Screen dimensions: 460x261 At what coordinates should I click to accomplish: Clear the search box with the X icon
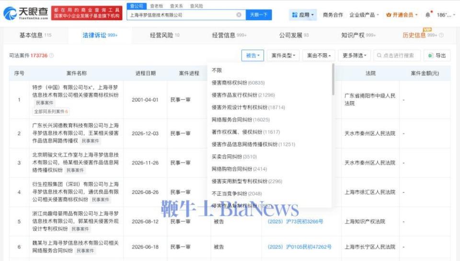click(239, 15)
